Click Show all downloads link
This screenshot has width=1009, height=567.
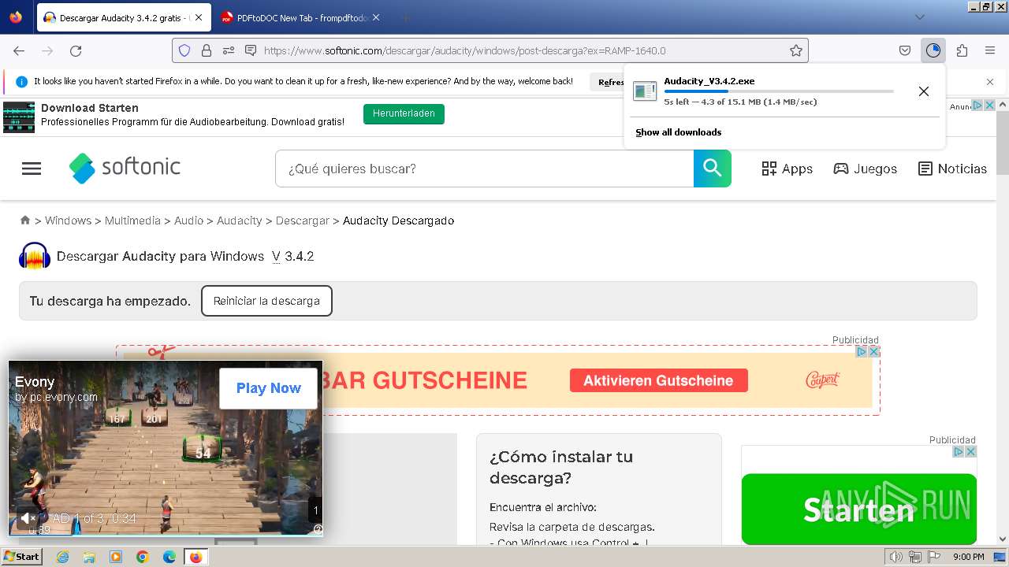[x=679, y=132]
